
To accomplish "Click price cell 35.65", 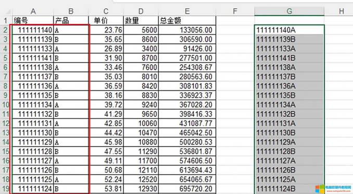I will tap(106, 39).
